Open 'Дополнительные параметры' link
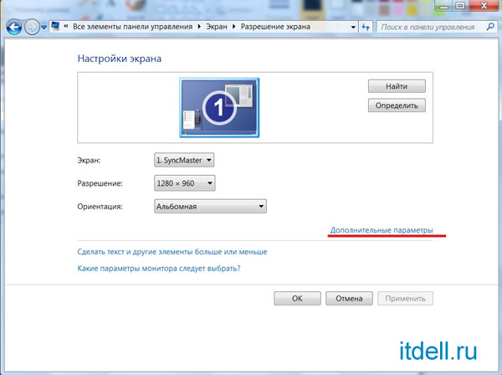 [x=382, y=230]
